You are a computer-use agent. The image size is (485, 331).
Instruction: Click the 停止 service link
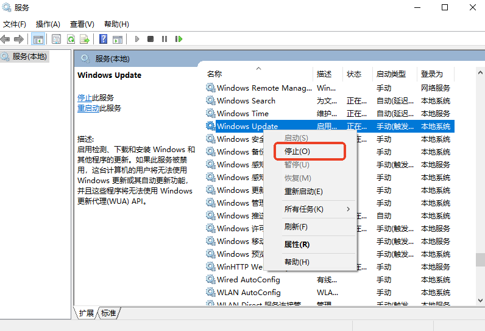[x=85, y=97]
